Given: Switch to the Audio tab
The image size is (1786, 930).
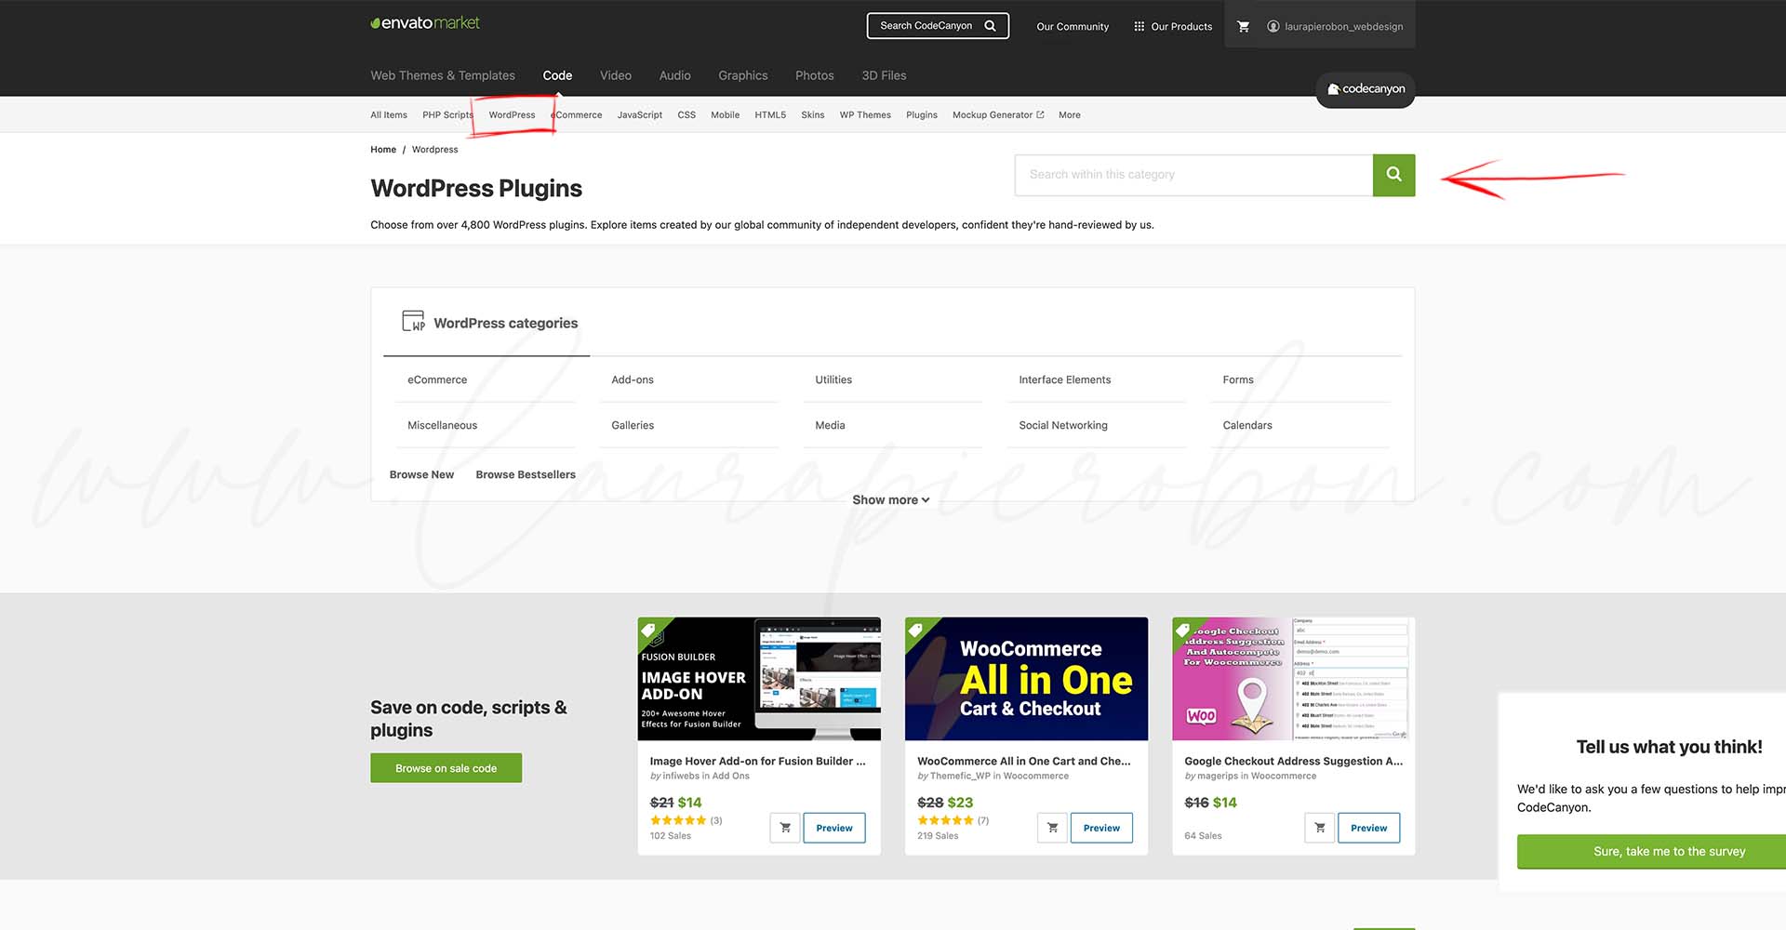Looking at the screenshot, I should point(674,75).
